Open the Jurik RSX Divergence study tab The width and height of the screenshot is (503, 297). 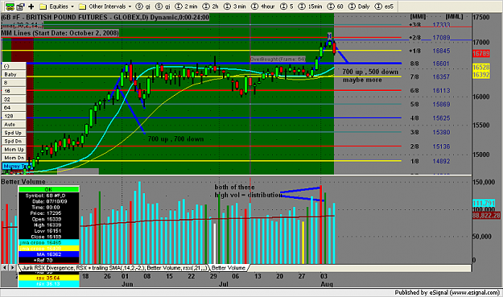click(114, 268)
